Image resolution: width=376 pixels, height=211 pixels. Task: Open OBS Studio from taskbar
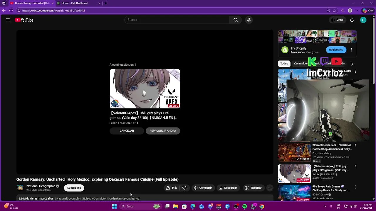pyautogui.click(x=236, y=206)
